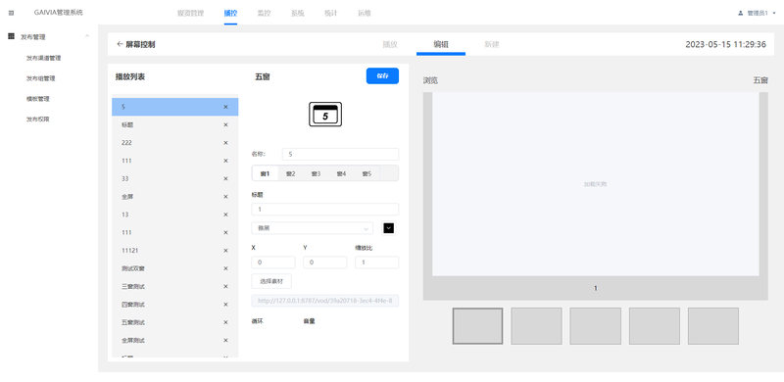The image size is (784, 382).
Task: Remove the 11121 entry with its X
Action: (x=225, y=251)
